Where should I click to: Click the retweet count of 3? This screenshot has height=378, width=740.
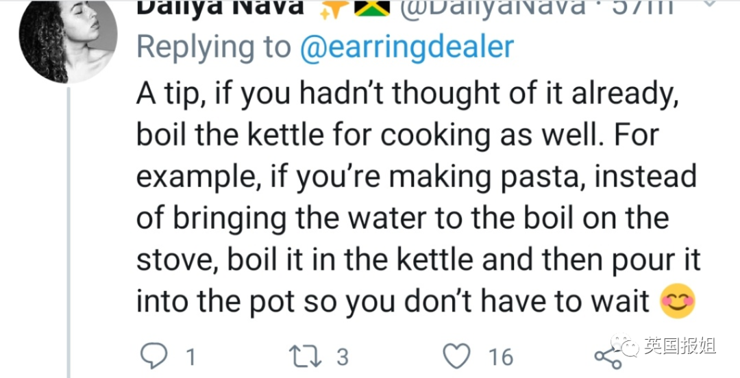(x=342, y=357)
